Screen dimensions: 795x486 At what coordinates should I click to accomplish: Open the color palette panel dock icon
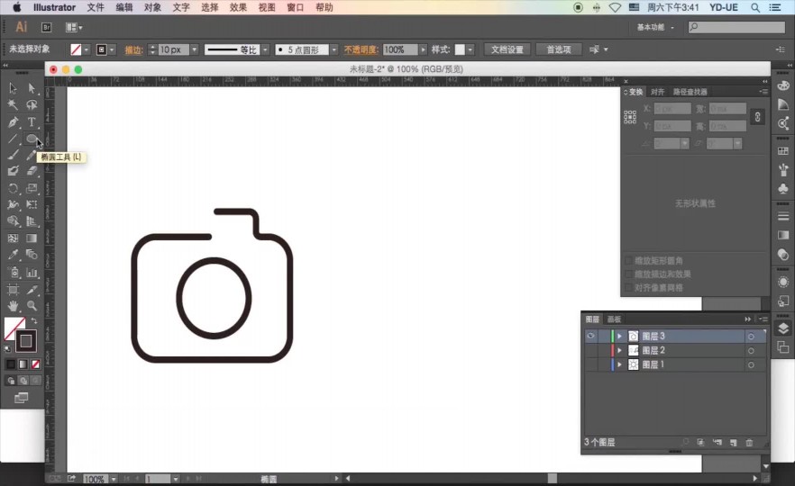pos(782,85)
